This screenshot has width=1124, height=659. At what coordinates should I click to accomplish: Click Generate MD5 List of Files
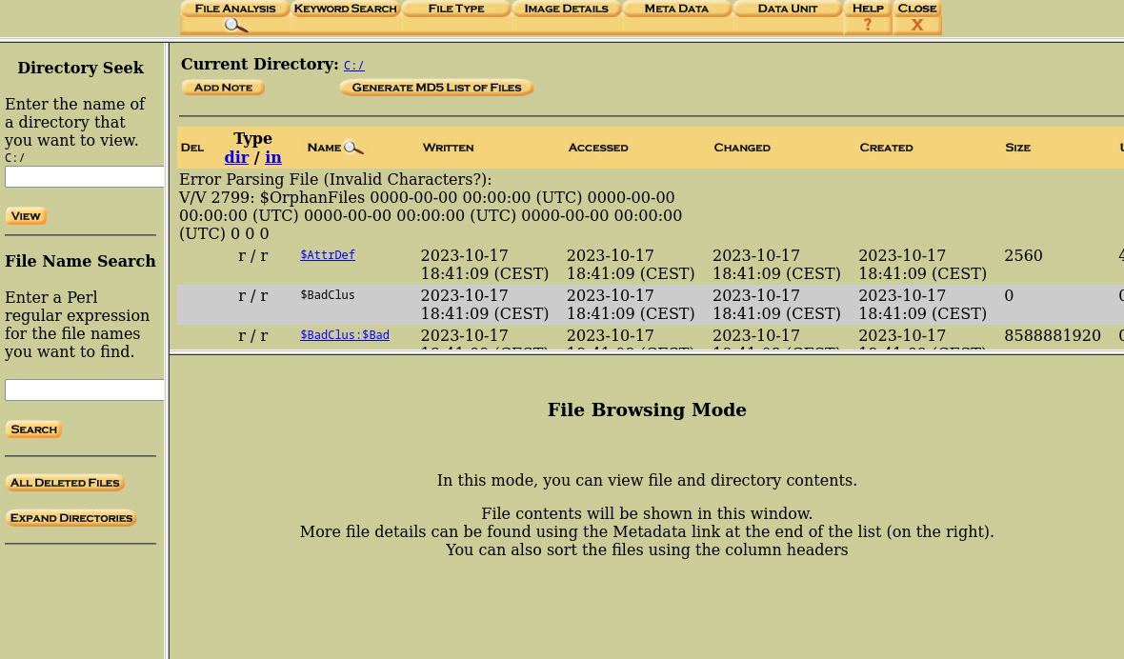point(436,88)
